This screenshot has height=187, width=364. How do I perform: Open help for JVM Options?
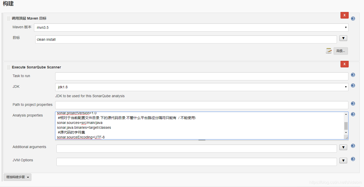353,159
